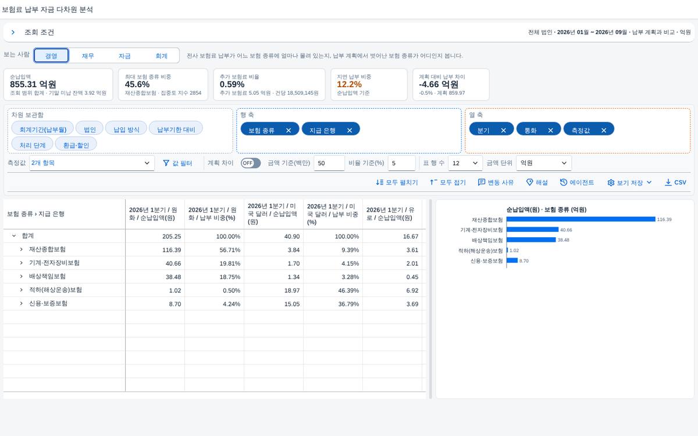
Task: Remove 통화 chip from column axis
Action: pyautogui.click(x=550, y=130)
